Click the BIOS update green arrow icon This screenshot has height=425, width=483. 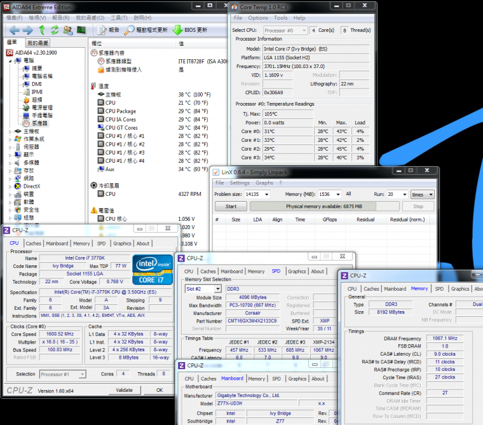[177, 30]
